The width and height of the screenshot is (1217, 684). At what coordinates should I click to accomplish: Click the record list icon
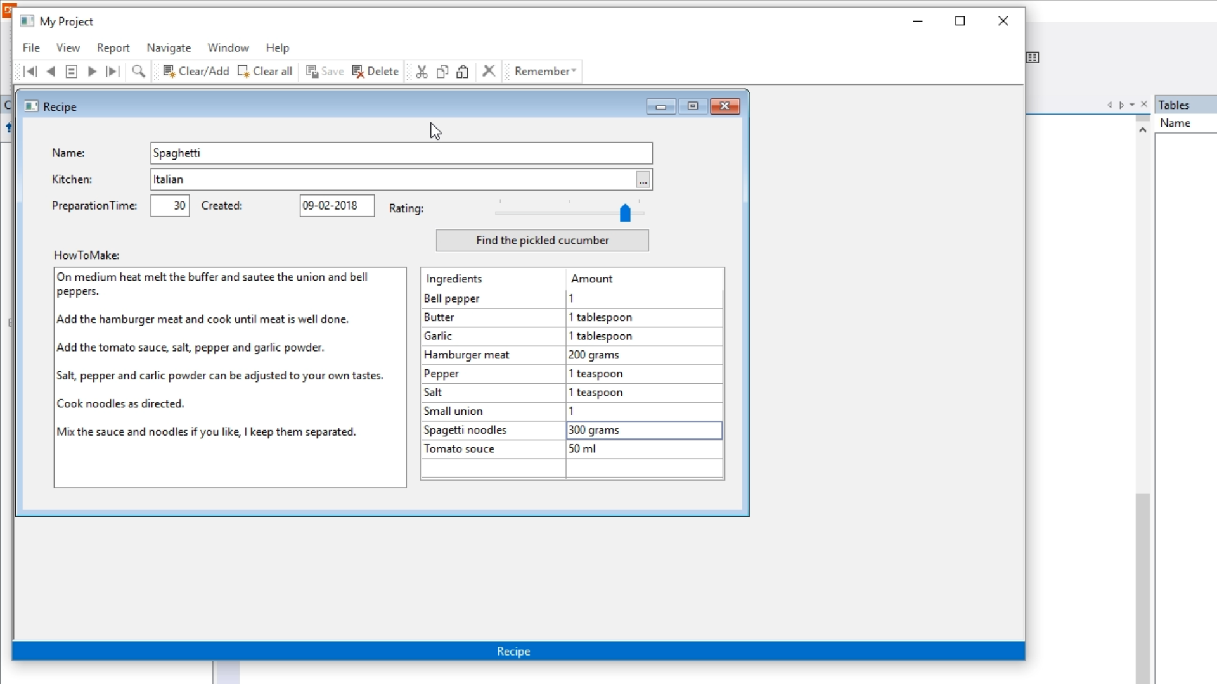tap(72, 72)
